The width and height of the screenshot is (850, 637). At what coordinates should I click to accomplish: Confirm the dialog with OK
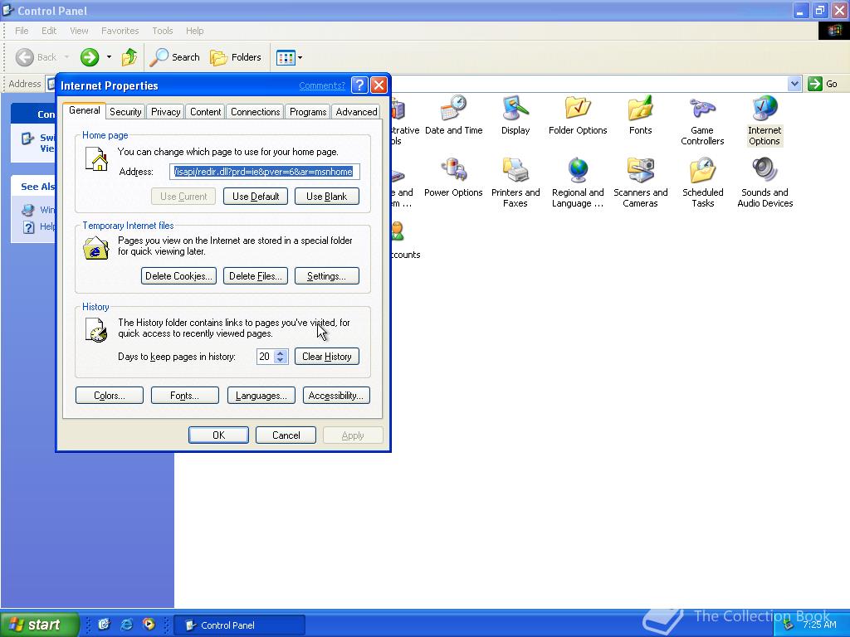[x=218, y=435]
